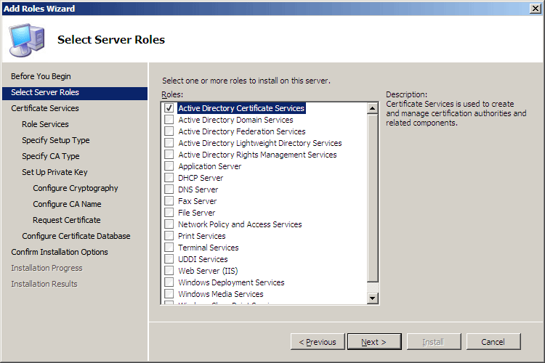Image resolution: width=545 pixels, height=363 pixels.
Task: Tick Windows Deployment Services checkbox
Action: [169, 282]
